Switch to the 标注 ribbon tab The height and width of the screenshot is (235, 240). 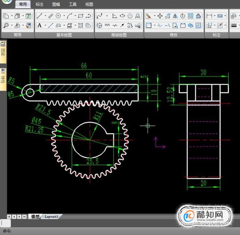39,4
